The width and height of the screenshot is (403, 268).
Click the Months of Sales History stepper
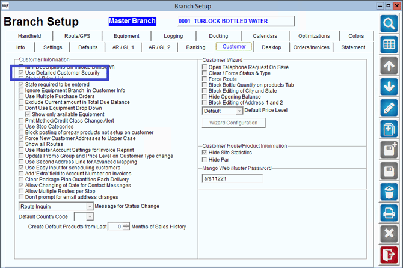click(126, 227)
